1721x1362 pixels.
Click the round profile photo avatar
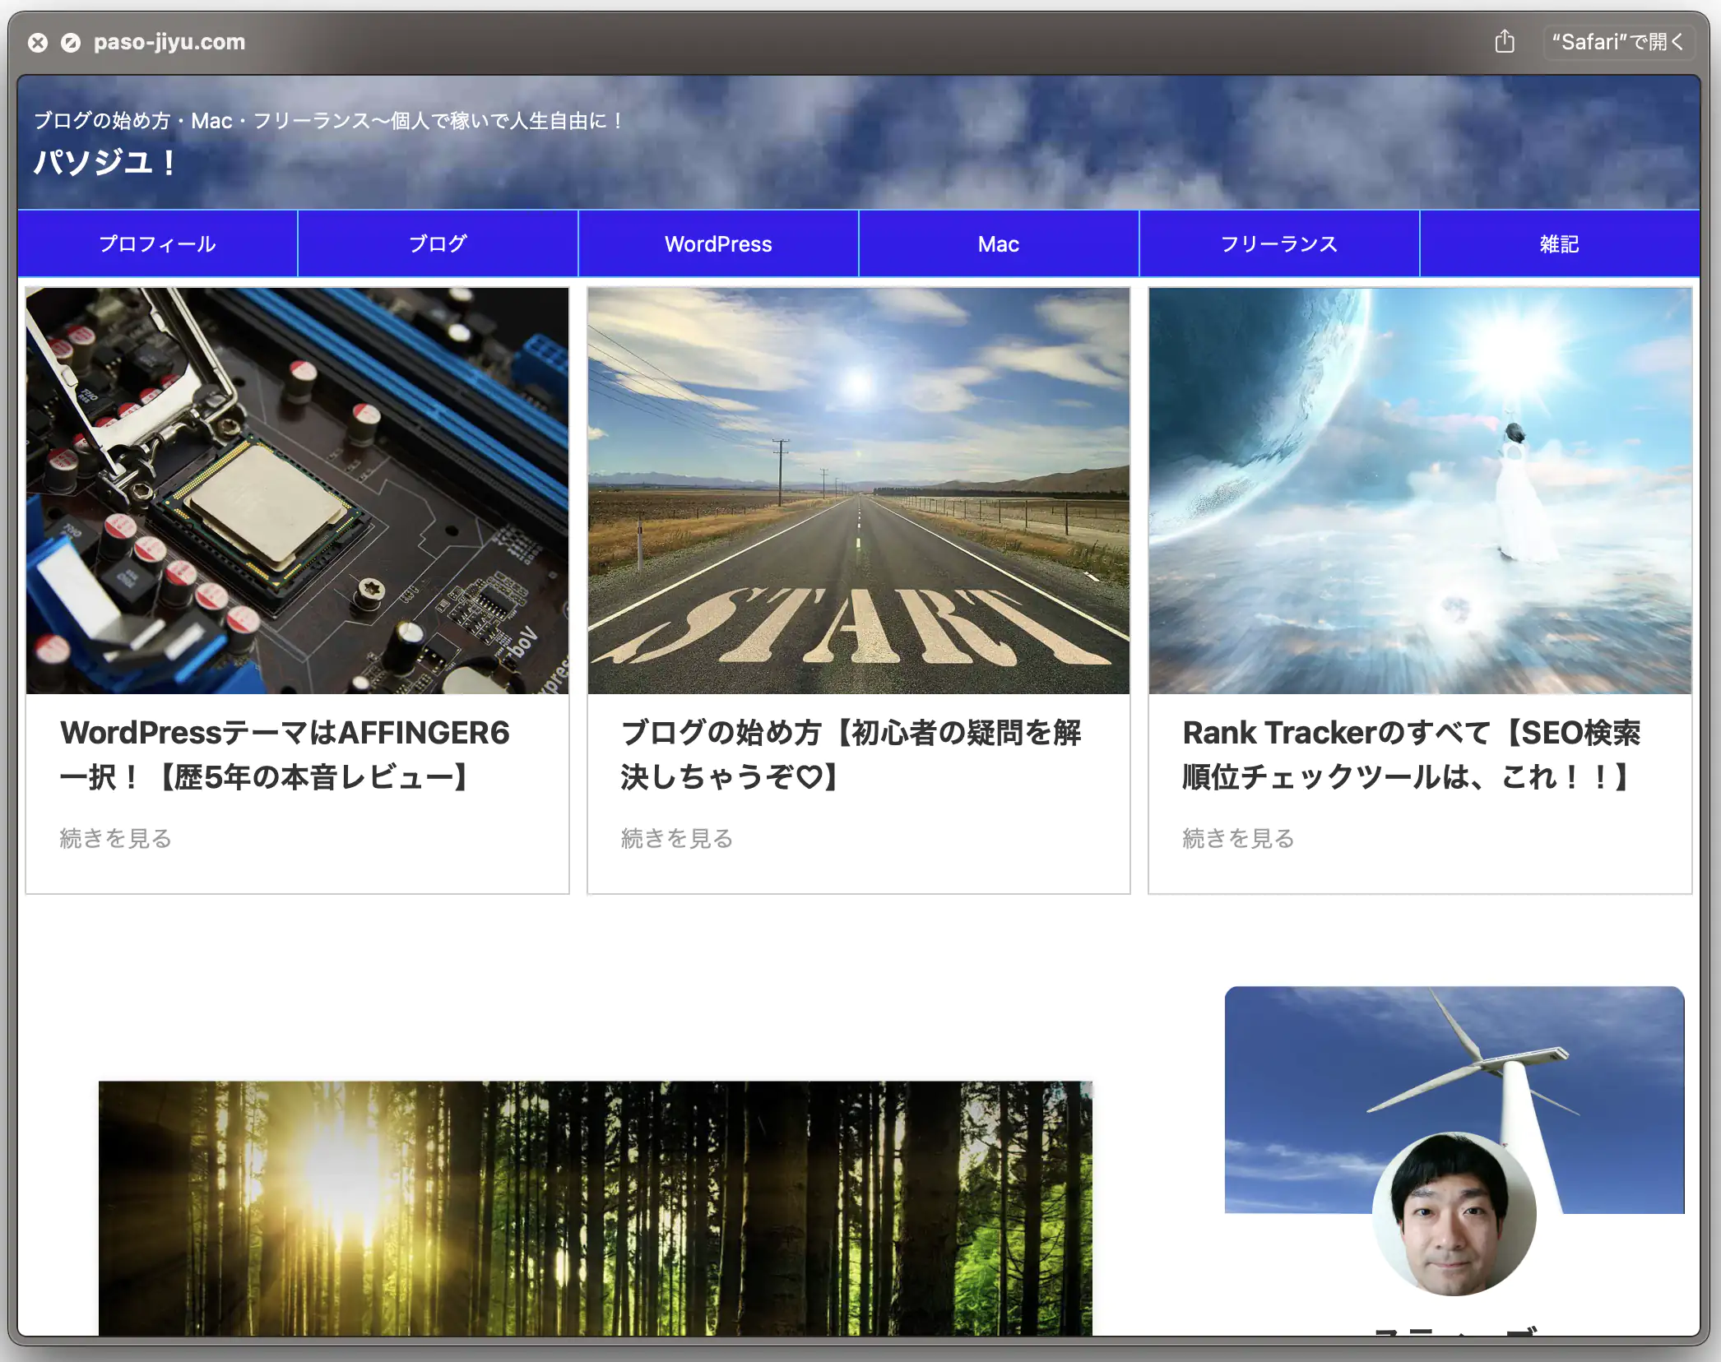[x=1454, y=1214]
